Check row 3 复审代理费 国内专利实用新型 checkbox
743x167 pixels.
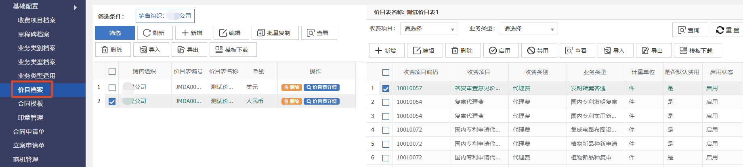click(386, 116)
